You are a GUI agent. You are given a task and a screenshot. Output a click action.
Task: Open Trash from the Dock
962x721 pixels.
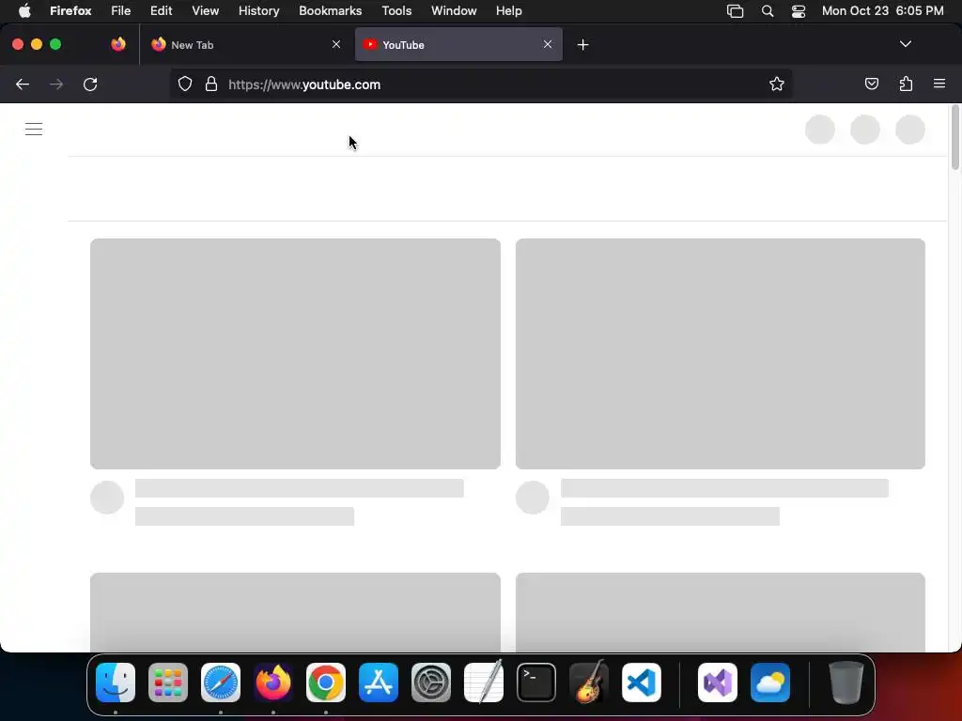846,683
